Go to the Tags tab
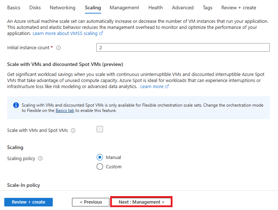 click(207, 7)
